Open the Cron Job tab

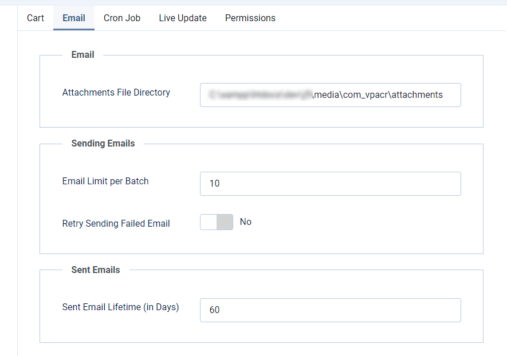[x=122, y=18]
